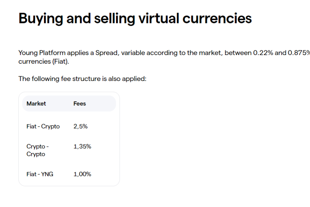
Task: Click the 'Market' column header
Action: coord(36,104)
